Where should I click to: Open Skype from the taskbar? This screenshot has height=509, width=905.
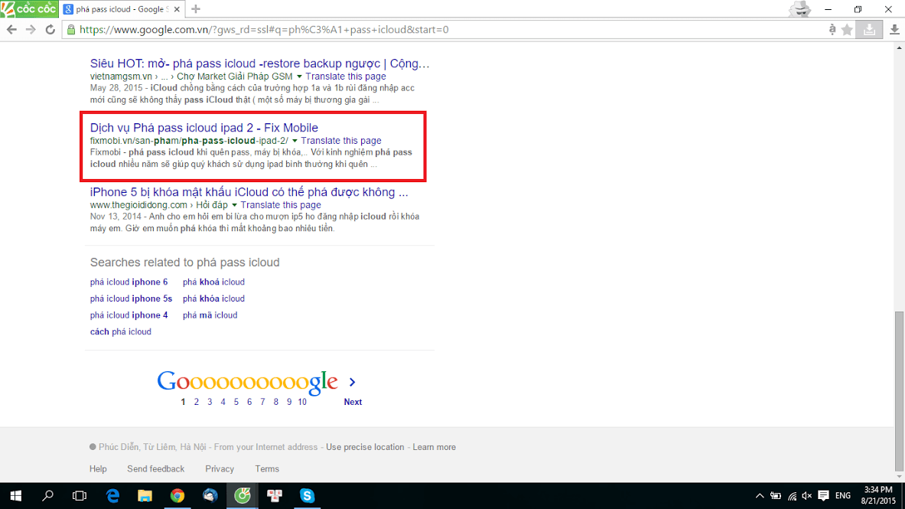308,495
